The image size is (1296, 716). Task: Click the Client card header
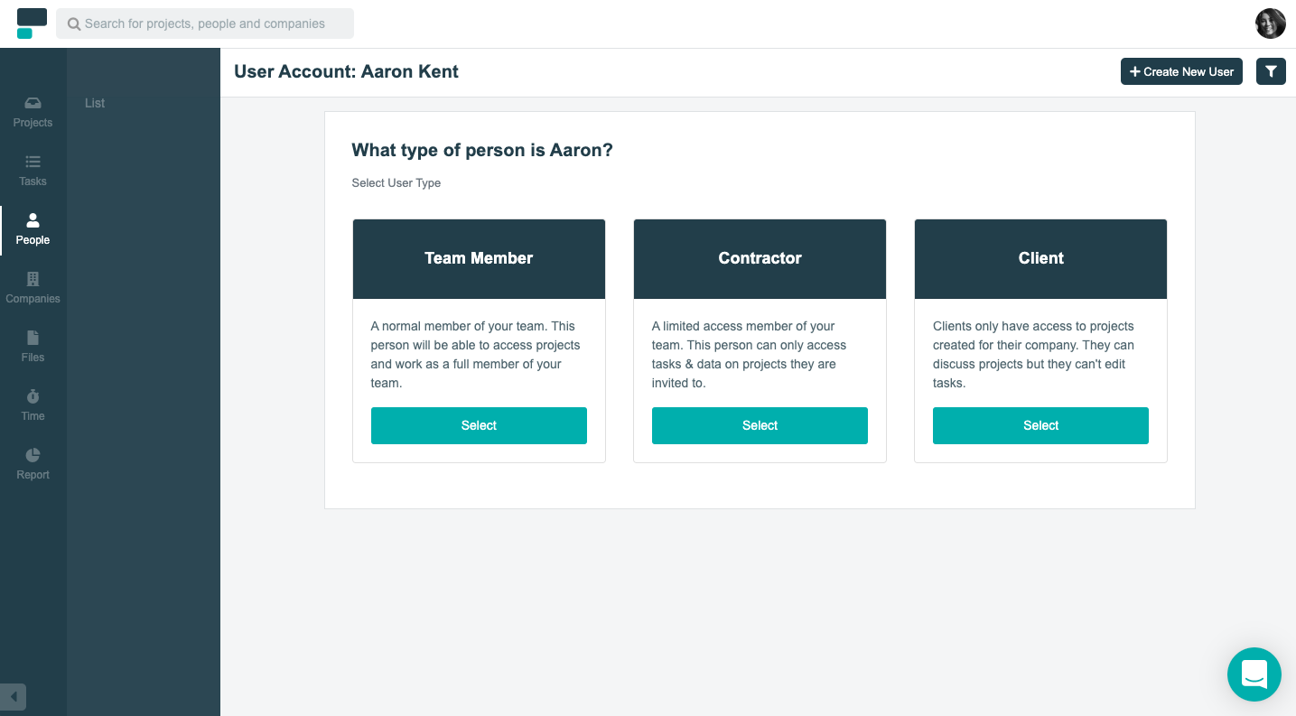click(x=1040, y=258)
